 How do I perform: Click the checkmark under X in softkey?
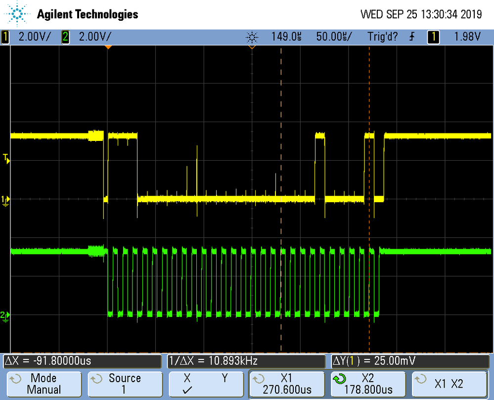(187, 391)
